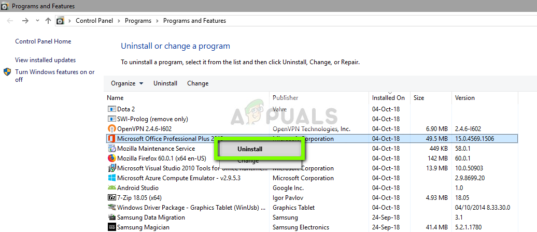537x232 pixels.
Task: Click the Change toolbar button
Action: (x=197, y=83)
